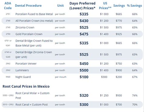Click the 74% savings value
144x112 pixels.
tap(135, 95)
